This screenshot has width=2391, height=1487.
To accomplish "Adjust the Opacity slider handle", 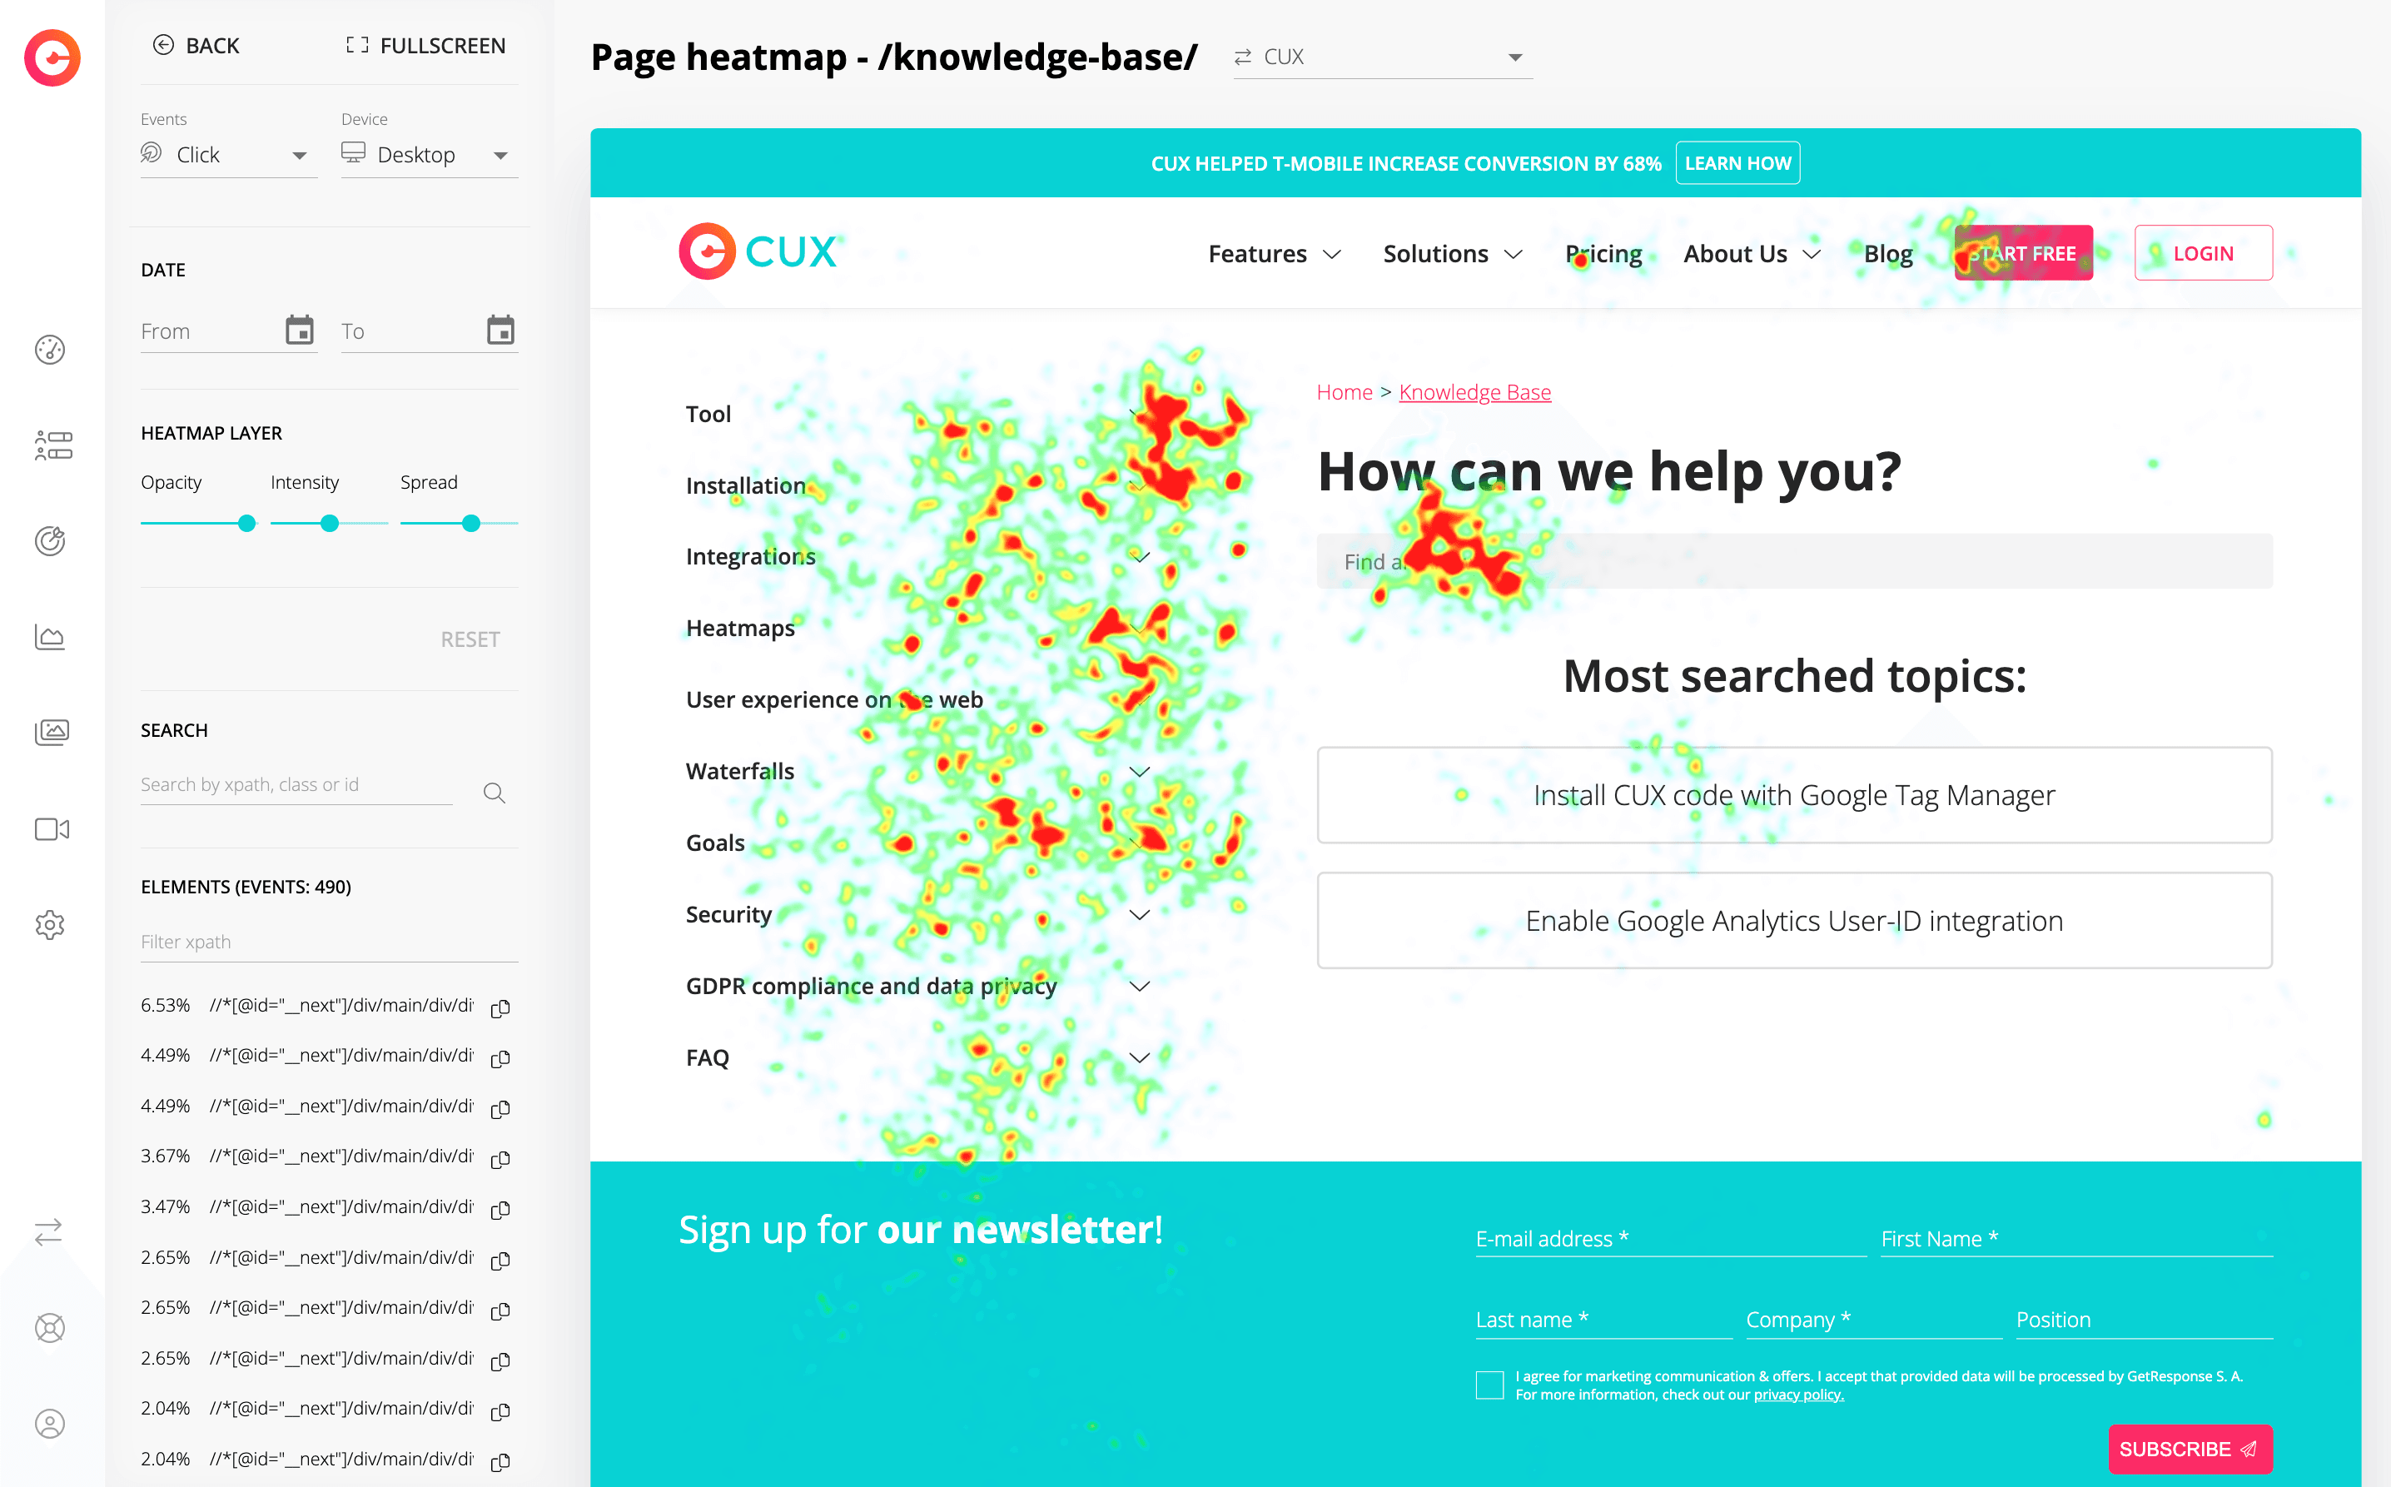I will 246,523.
